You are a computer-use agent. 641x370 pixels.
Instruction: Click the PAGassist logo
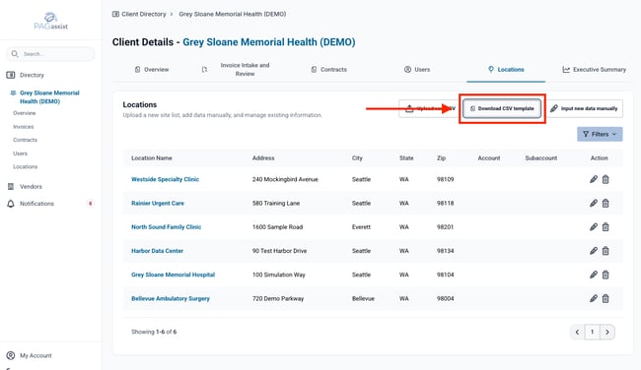pyautogui.click(x=50, y=21)
